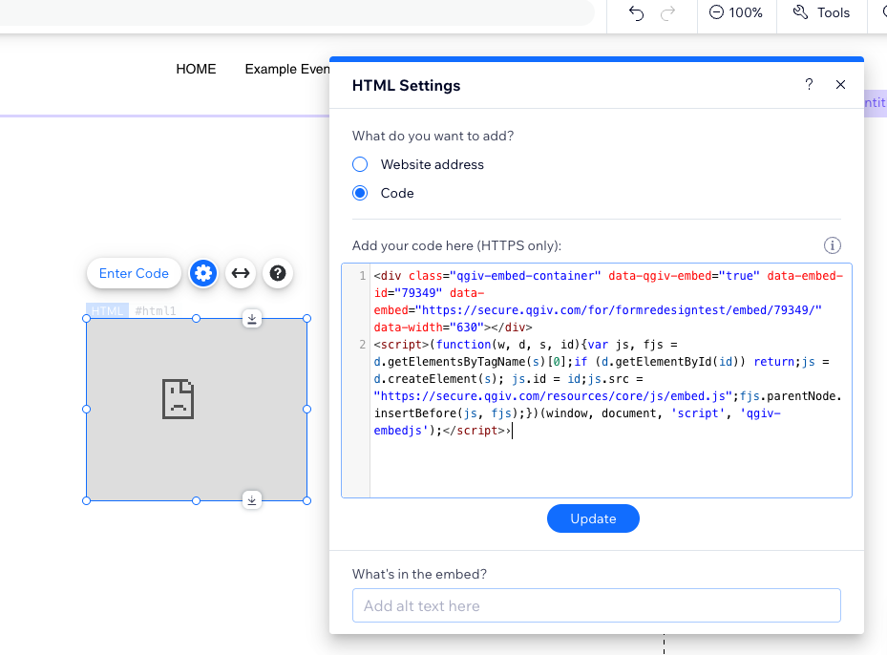The width and height of the screenshot is (887, 655).
Task: Click line number 2 in code gutter
Action: tap(363, 345)
